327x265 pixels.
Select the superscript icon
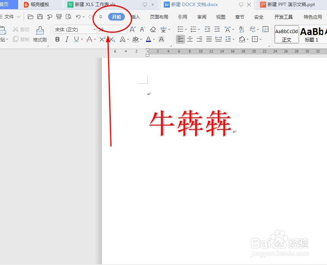coord(102,39)
